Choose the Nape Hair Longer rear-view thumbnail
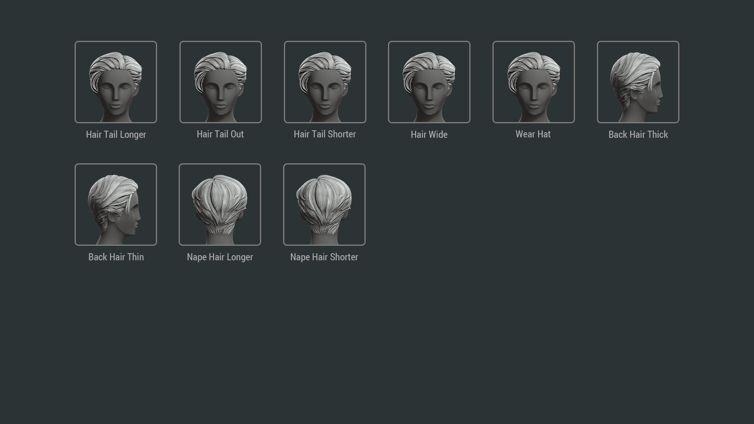The image size is (754, 424). click(220, 205)
